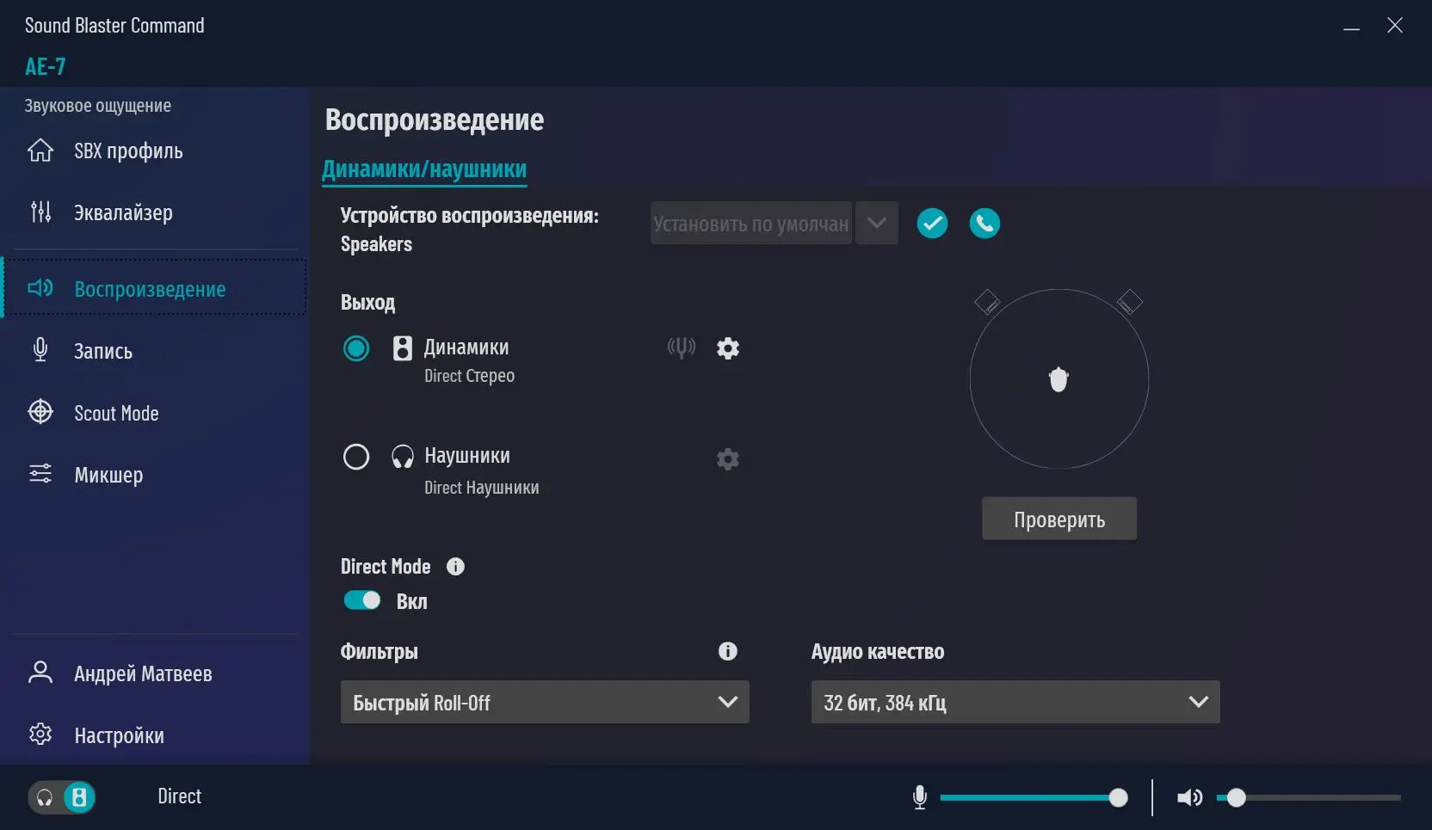Viewport: 1432px width, 830px height.
Task: Click Direct label in bottom bar
Action: pyautogui.click(x=179, y=796)
